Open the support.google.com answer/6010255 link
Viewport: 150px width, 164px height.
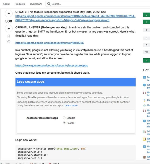(x=49, y=43)
